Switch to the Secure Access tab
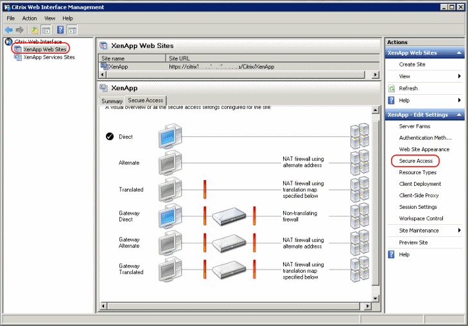This screenshot has width=468, height=326. [145, 101]
